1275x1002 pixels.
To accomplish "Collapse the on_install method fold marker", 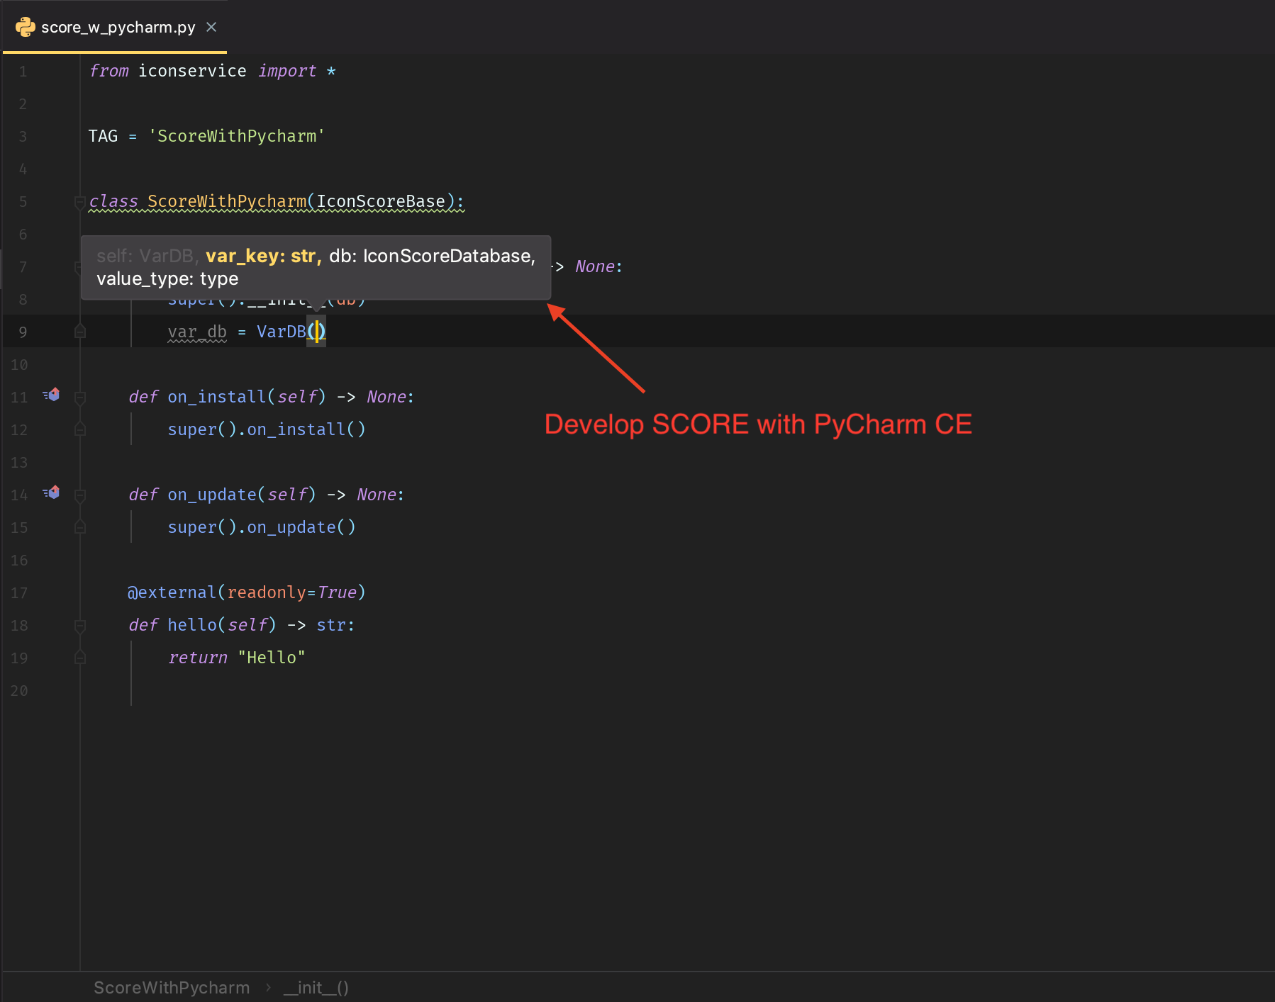I will point(80,398).
